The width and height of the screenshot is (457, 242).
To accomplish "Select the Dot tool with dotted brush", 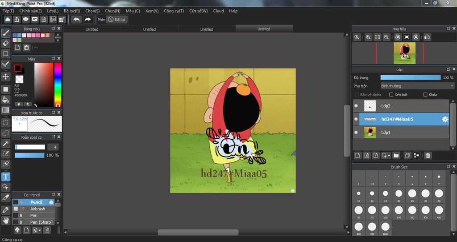I will tap(5, 64).
